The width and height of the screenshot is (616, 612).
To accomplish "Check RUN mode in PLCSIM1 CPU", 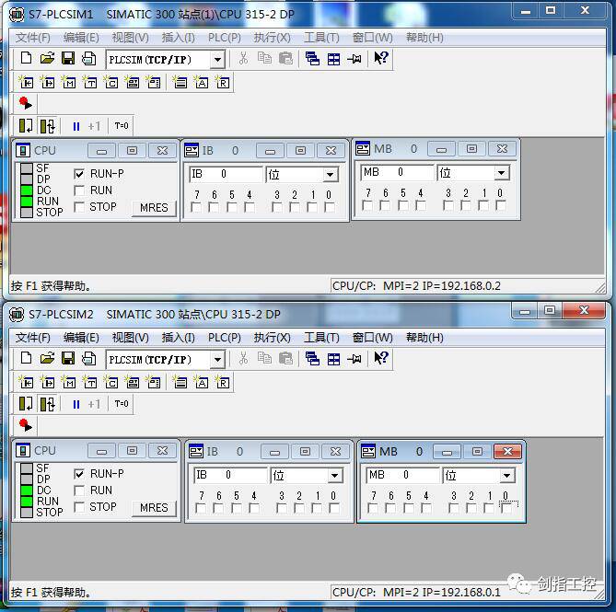I will [x=79, y=191].
